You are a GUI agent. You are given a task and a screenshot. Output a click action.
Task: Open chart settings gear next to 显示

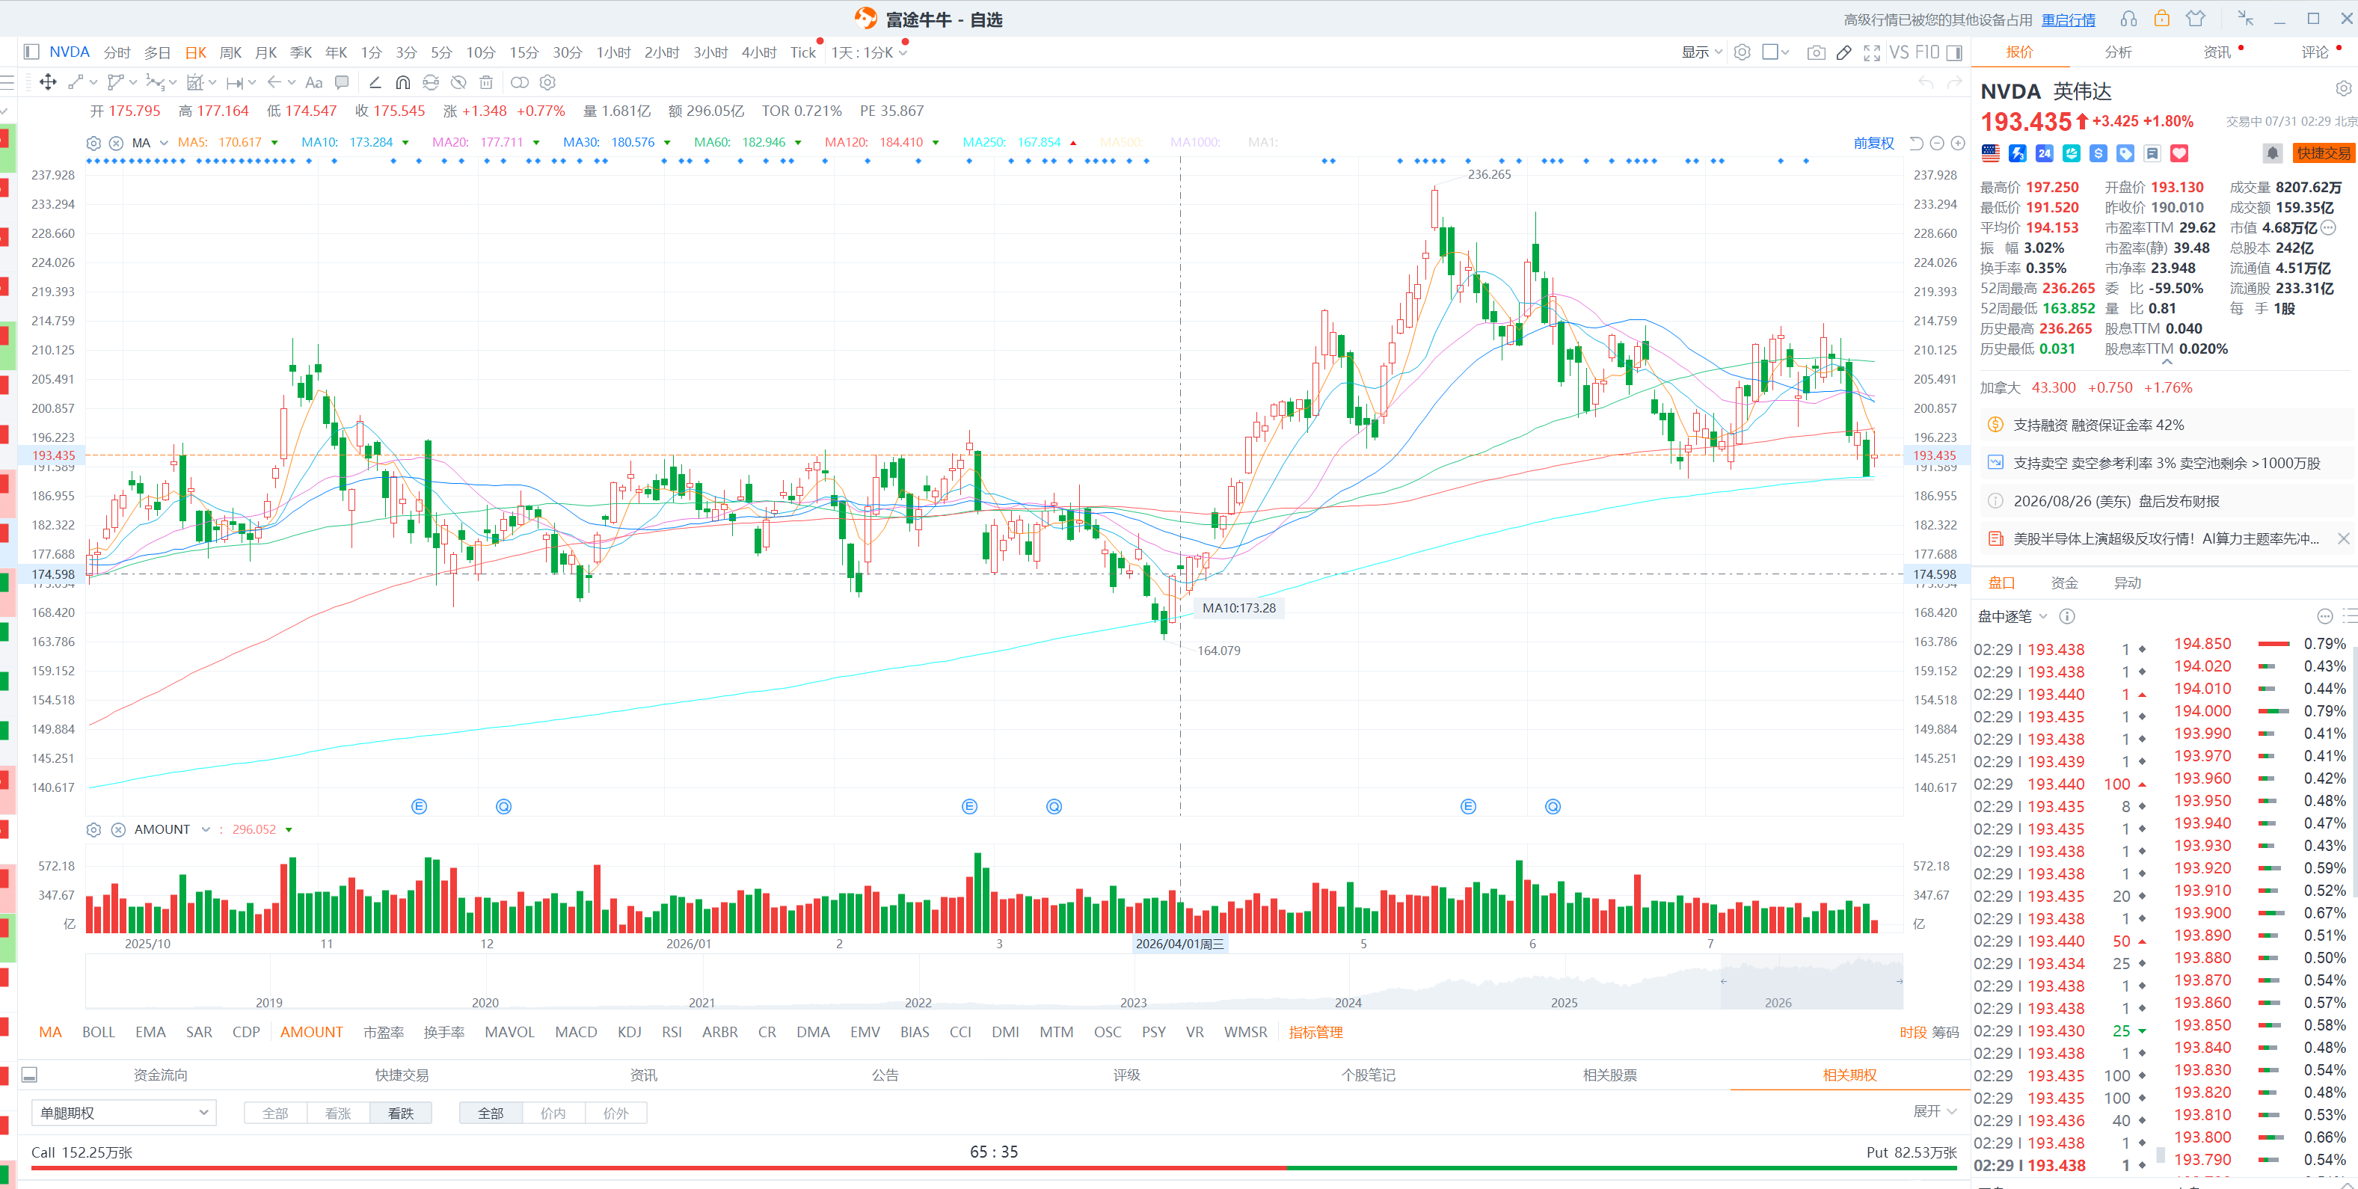pos(1742,52)
